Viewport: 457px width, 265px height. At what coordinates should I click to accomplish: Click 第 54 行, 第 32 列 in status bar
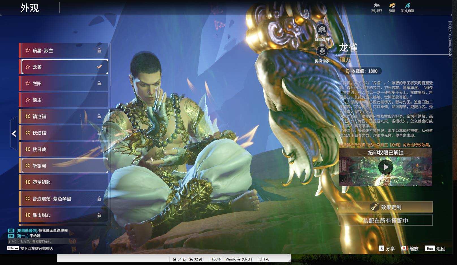click(x=188, y=259)
